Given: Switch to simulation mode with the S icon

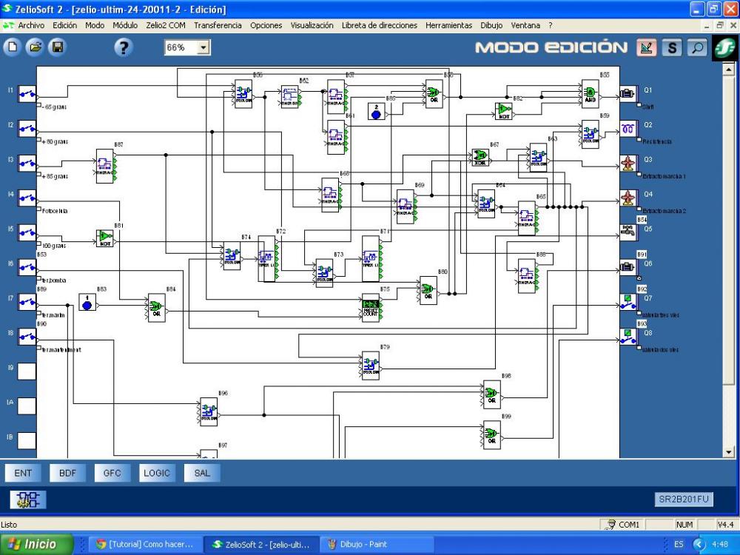Looking at the screenshot, I should tap(672, 47).
